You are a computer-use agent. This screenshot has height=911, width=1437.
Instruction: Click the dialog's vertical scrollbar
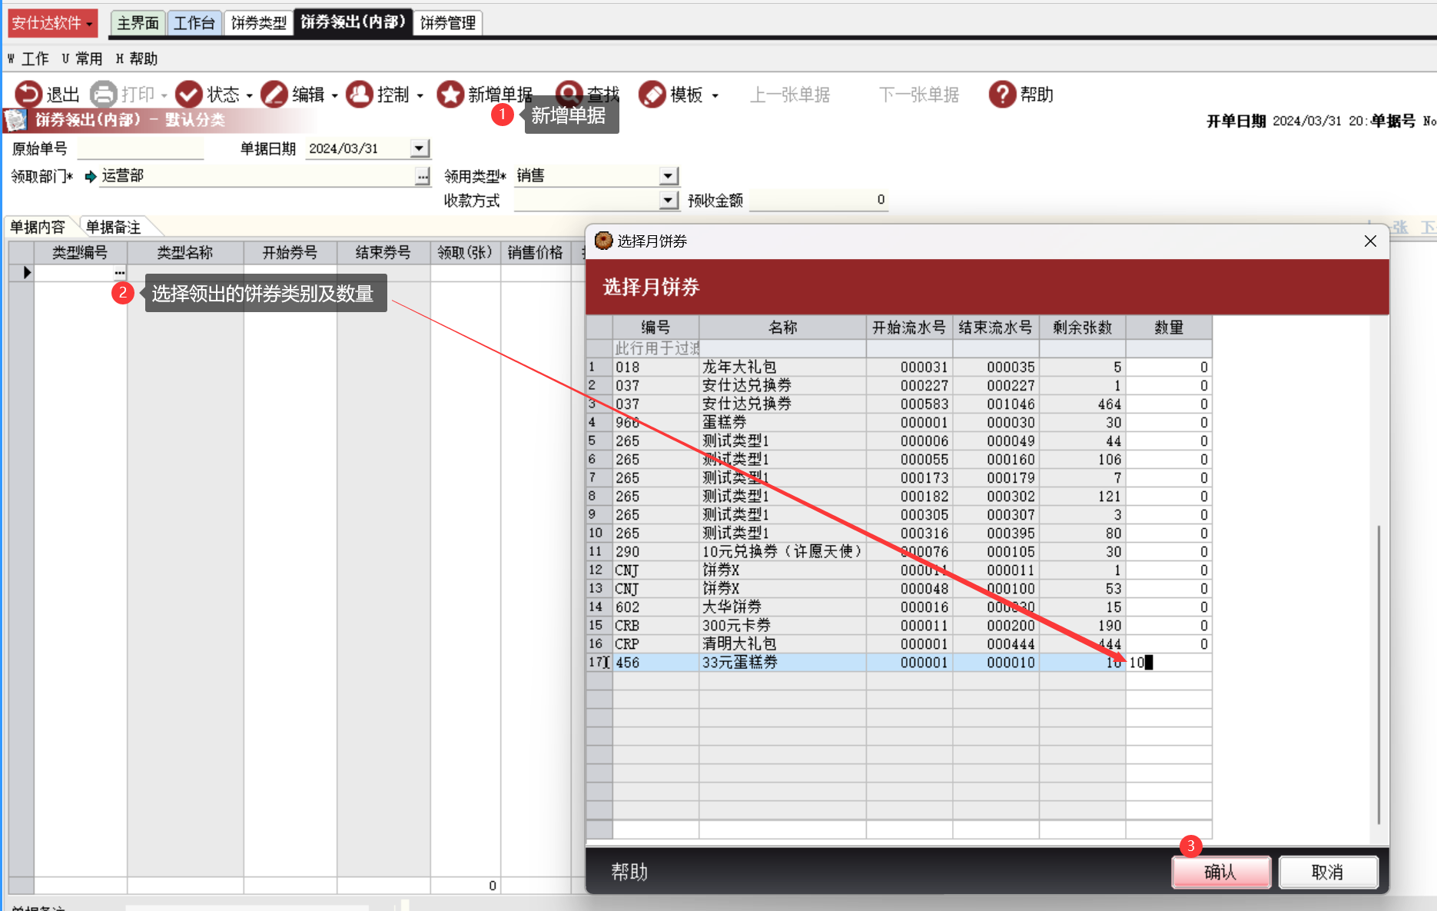point(1379,674)
